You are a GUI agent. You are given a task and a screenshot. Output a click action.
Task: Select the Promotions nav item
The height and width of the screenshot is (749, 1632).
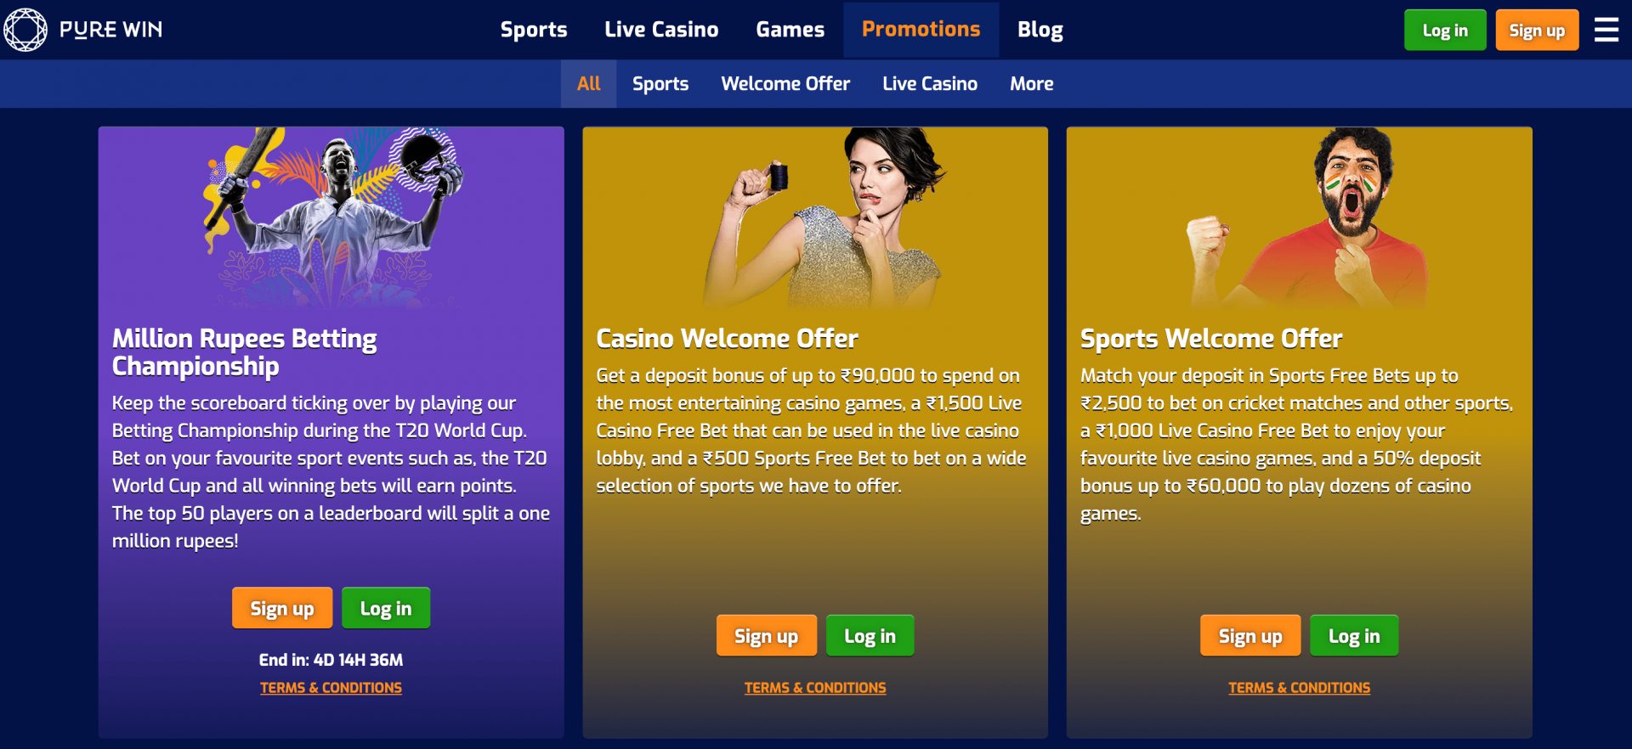921,30
